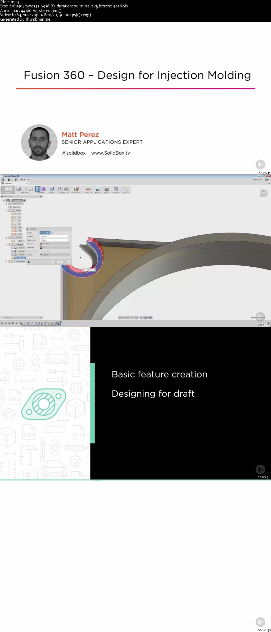This screenshot has height=632, width=271.
Task: Toggle lightbulb visibility of Origin folder
Action: pos(10,210)
